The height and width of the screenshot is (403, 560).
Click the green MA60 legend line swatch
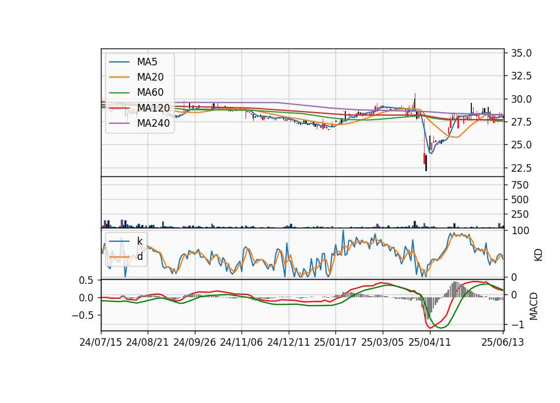point(119,93)
